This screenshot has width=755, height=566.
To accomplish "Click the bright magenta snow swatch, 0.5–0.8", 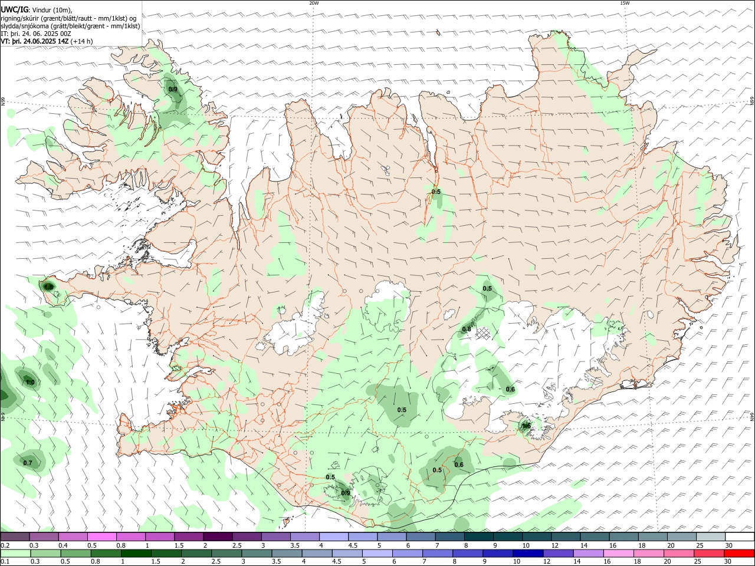I will [101, 537].
